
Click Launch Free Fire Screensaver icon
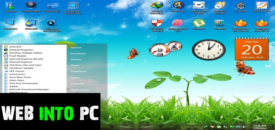coord(241,26)
